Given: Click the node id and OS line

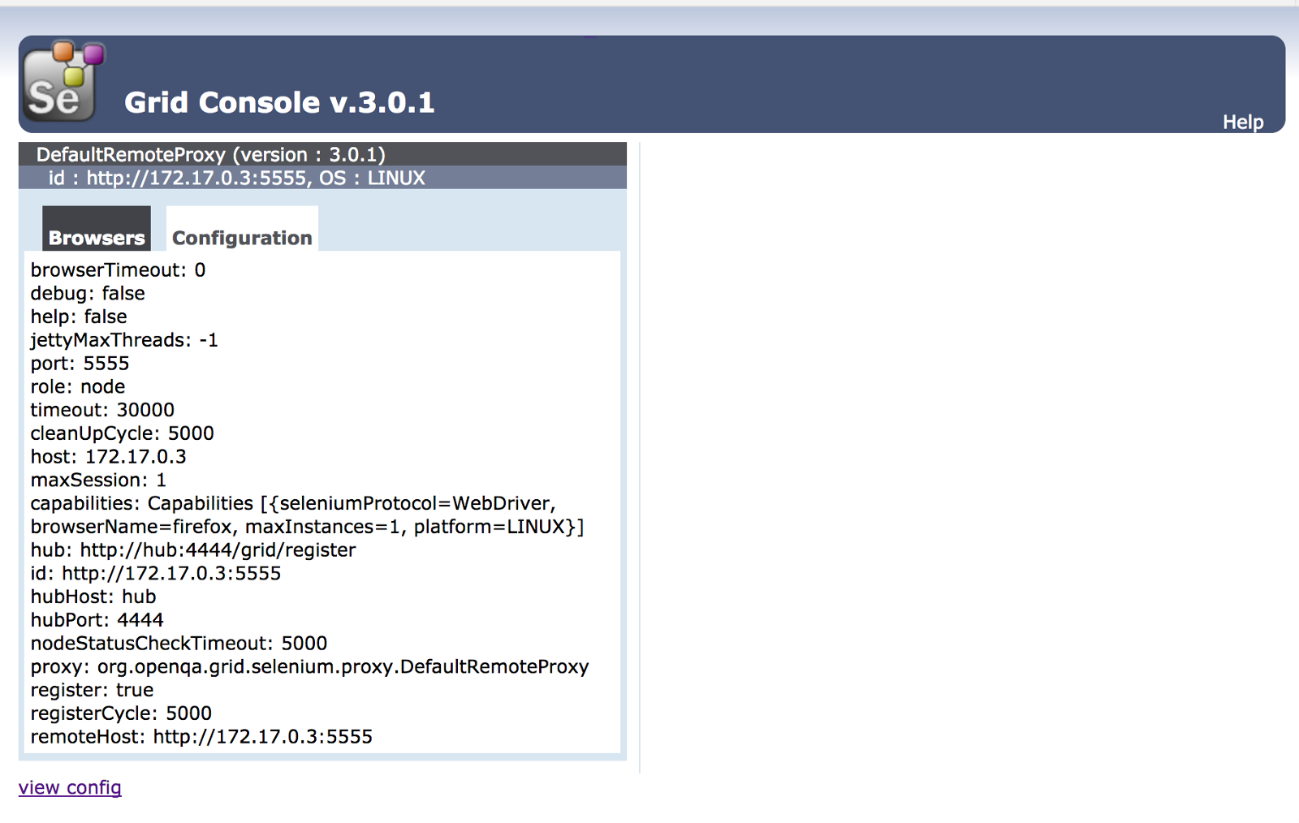Looking at the screenshot, I should [x=236, y=178].
